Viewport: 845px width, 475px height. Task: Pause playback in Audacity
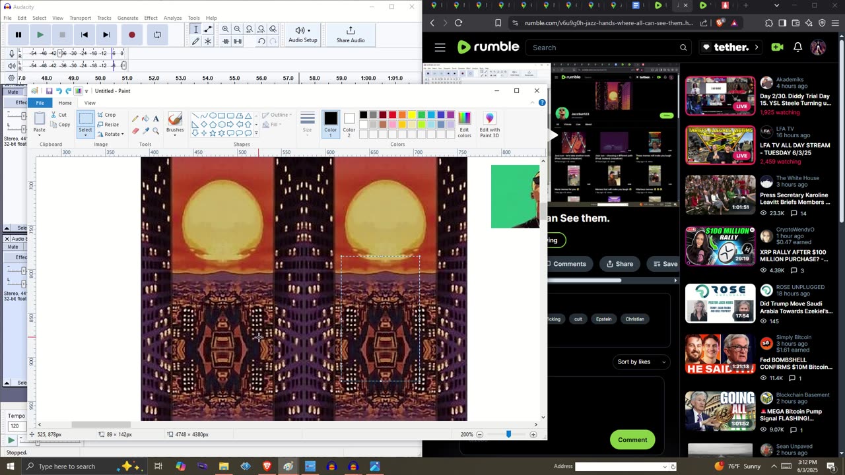click(18, 35)
